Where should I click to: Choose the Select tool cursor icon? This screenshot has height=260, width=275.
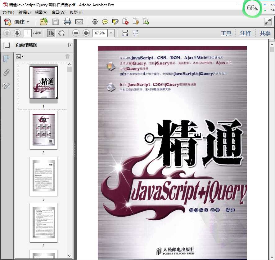click(x=51, y=33)
